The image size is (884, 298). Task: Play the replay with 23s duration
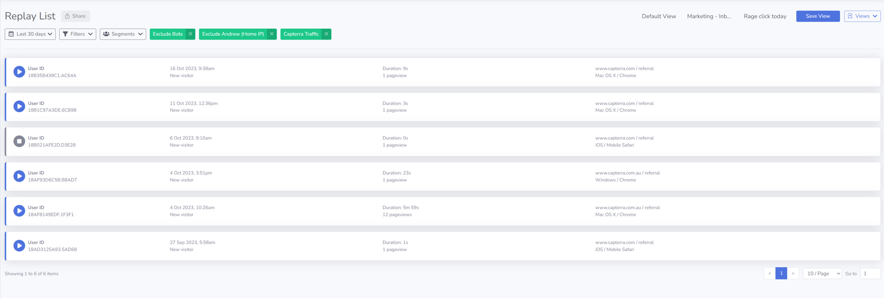click(19, 176)
